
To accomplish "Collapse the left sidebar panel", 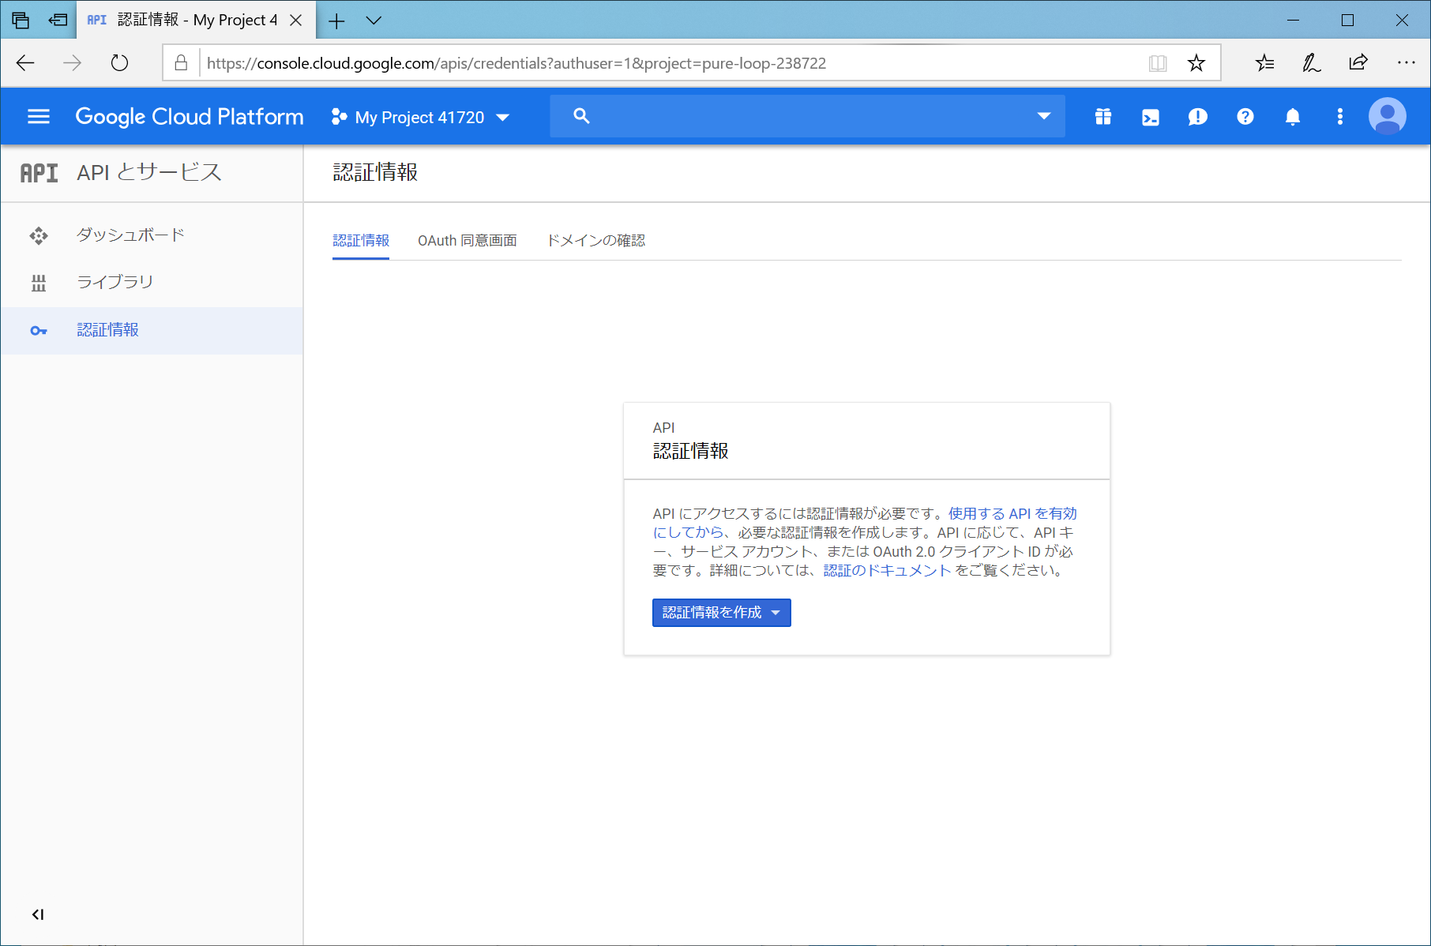I will tap(38, 914).
